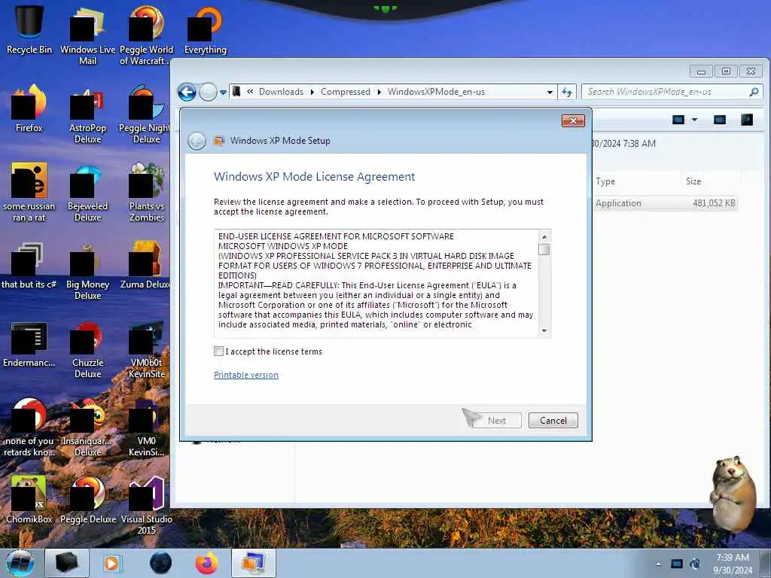Click the license agreement scrollbar thumb
Screen dimensions: 771x578
(544, 250)
